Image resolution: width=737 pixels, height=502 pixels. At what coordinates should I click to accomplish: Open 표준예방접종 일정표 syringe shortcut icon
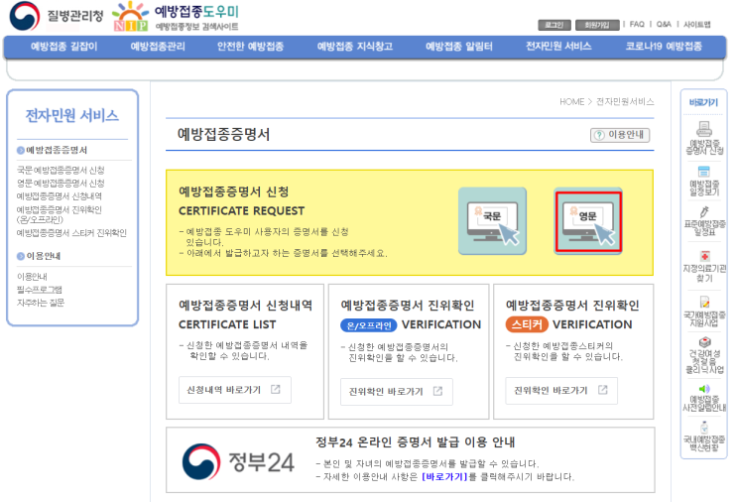pyautogui.click(x=703, y=212)
